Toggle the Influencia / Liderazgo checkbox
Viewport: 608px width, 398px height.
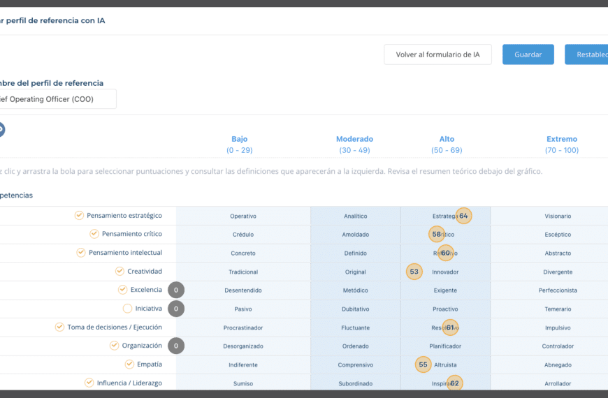coord(89,383)
